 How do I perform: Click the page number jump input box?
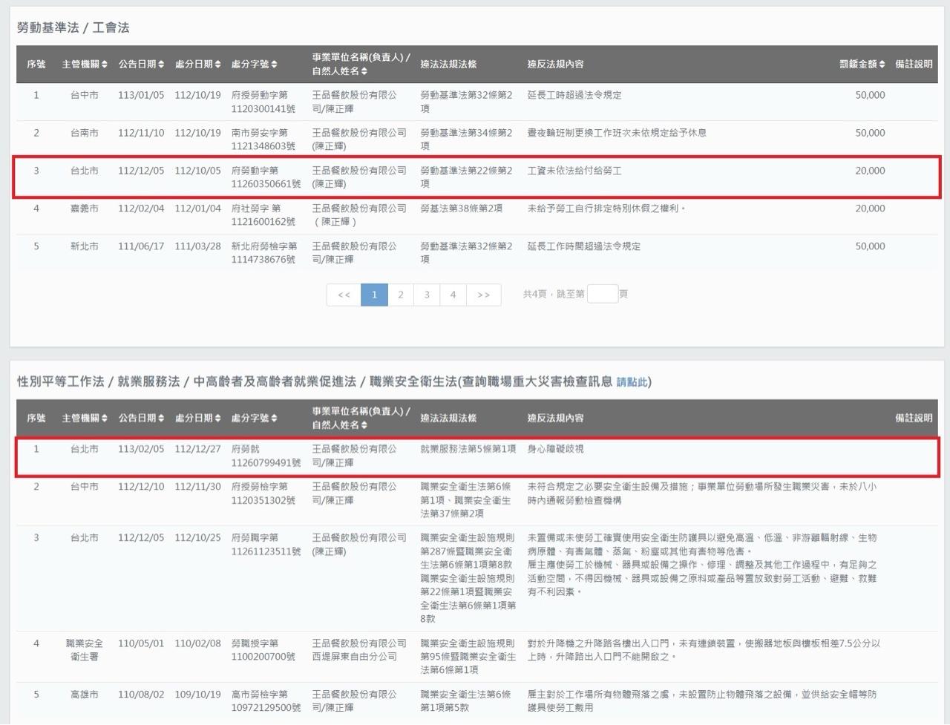[x=602, y=294]
